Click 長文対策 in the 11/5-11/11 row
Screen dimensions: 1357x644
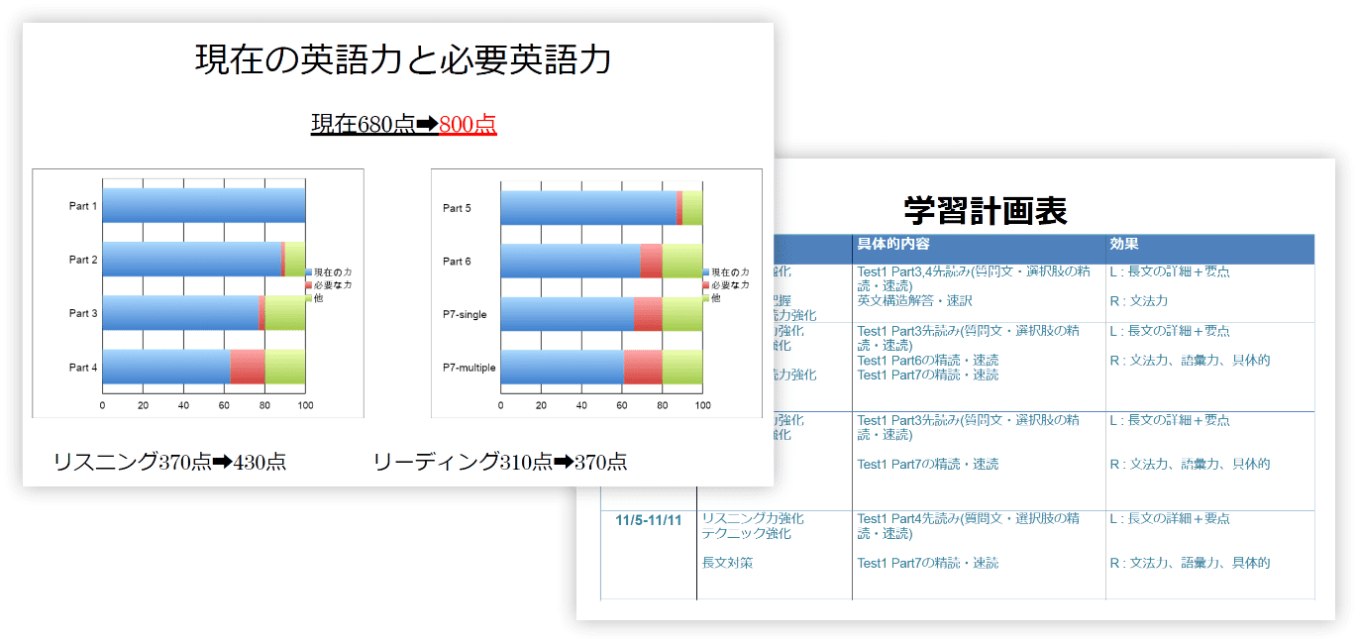coord(728,563)
